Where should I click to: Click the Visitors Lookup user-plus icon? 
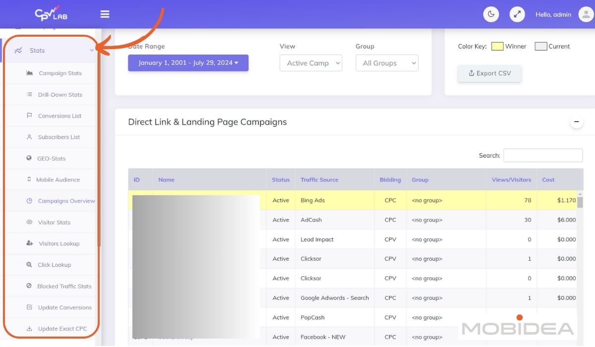tap(29, 243)
